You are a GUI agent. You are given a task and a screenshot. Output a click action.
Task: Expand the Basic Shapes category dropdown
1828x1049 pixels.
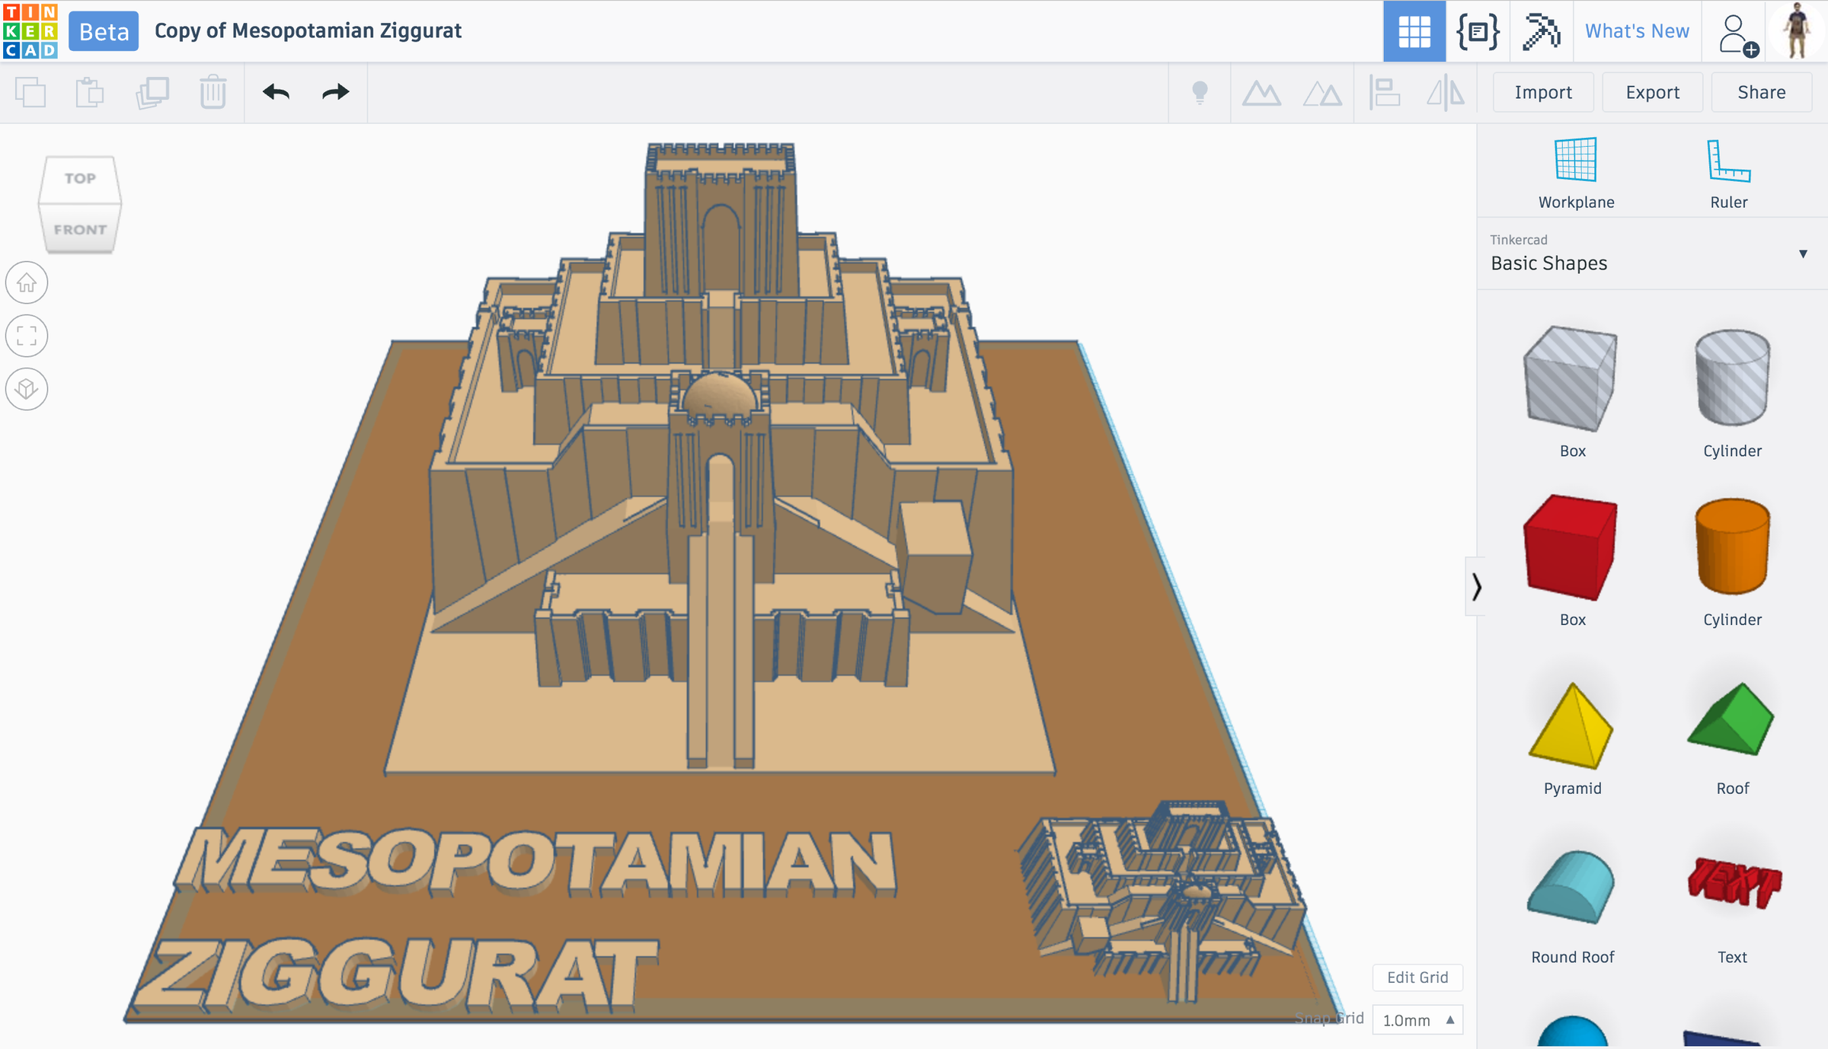coord(1803,253)
